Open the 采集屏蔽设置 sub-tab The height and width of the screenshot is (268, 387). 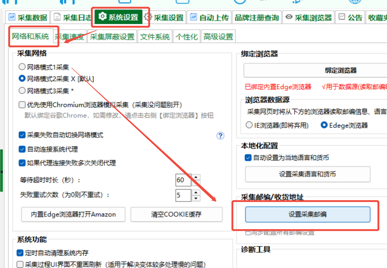(112, 37)
